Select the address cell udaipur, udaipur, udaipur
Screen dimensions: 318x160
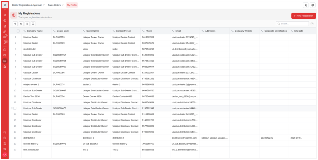pos(214,138)
